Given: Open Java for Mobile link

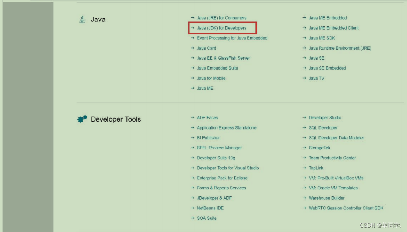Looking at the screenshot, I should (211, 78).
